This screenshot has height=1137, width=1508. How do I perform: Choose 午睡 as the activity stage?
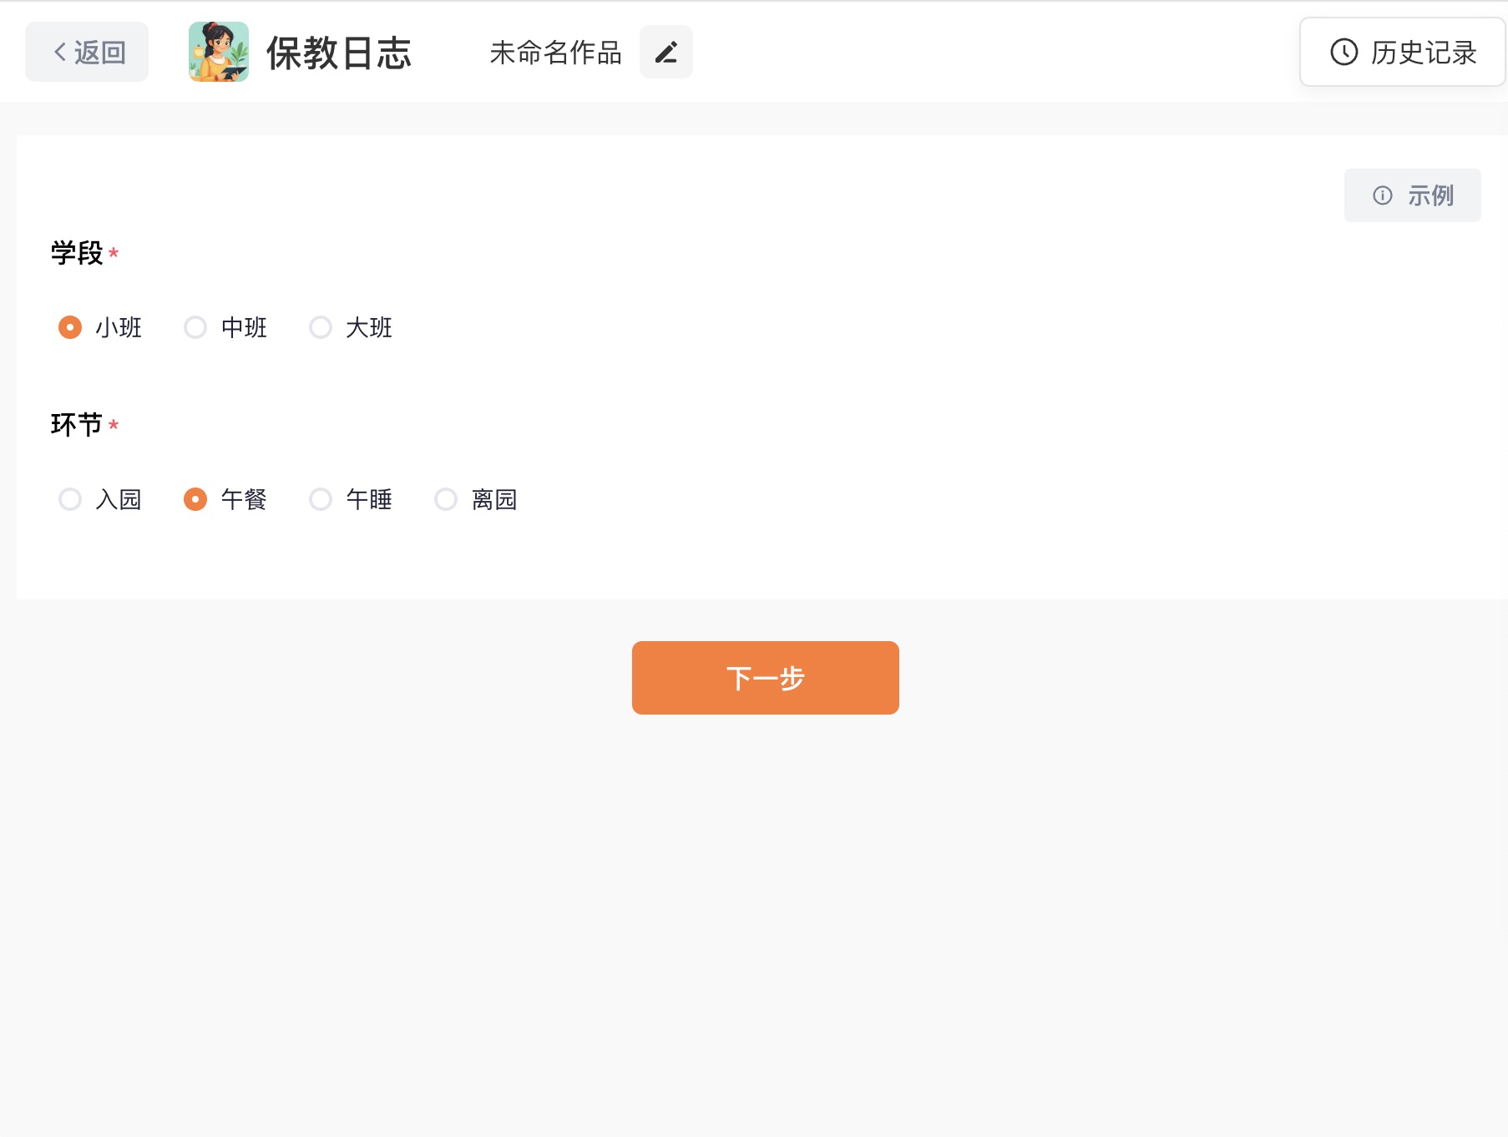pos(321,499)
